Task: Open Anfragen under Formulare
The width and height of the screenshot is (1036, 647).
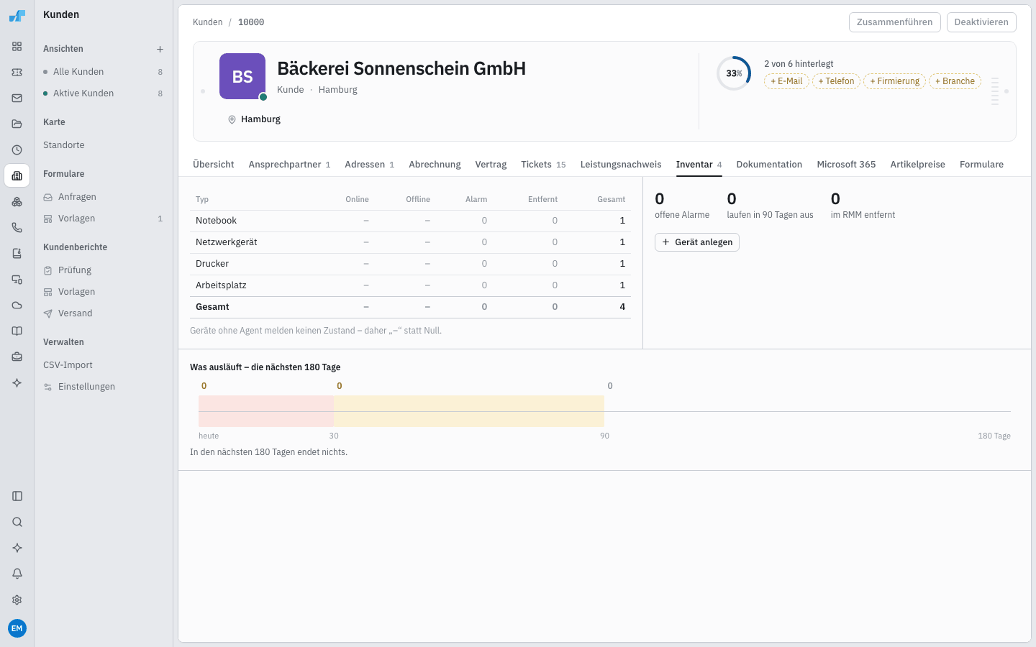Action: pyautogui.click(x=104, y=197)
